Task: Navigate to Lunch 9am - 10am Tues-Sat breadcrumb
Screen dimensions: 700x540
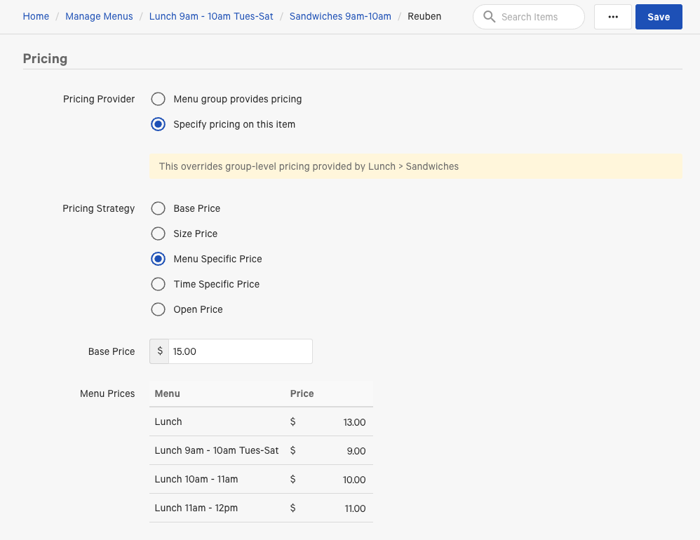Action: click(211, 16)
